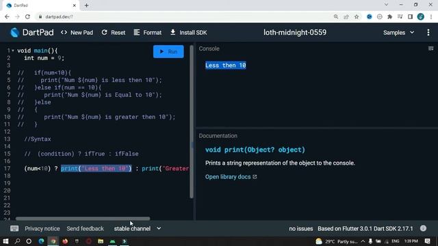Open the browser extensions puzzle icon
The height and width of the screenshot is (246, 438).
tap(389, 16)
